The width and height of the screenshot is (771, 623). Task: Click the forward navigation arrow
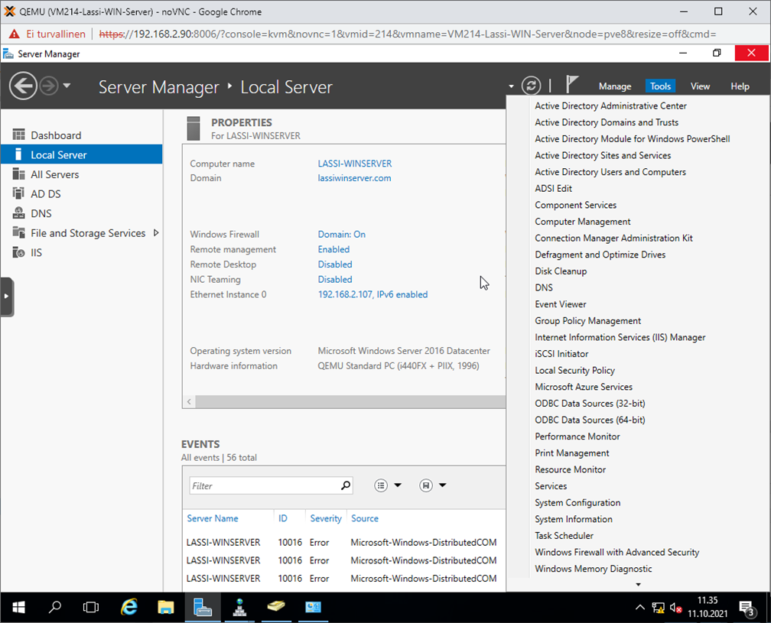tap(49, 86)
